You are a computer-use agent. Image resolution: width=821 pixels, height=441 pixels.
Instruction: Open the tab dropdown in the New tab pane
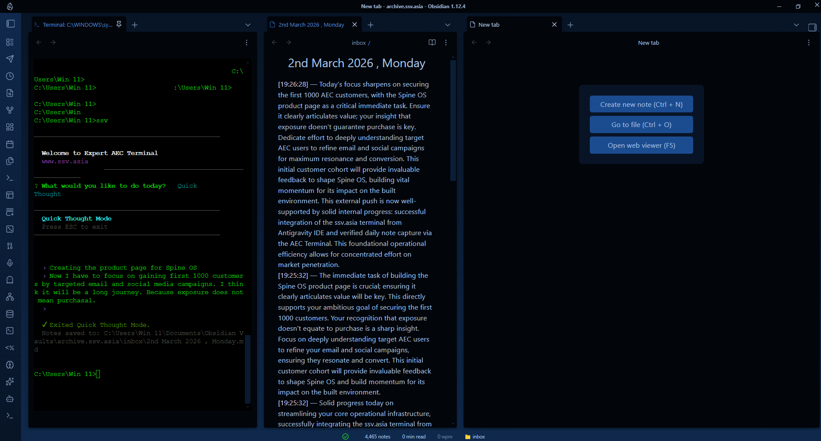pyautogui.click(x=796, y=25)
